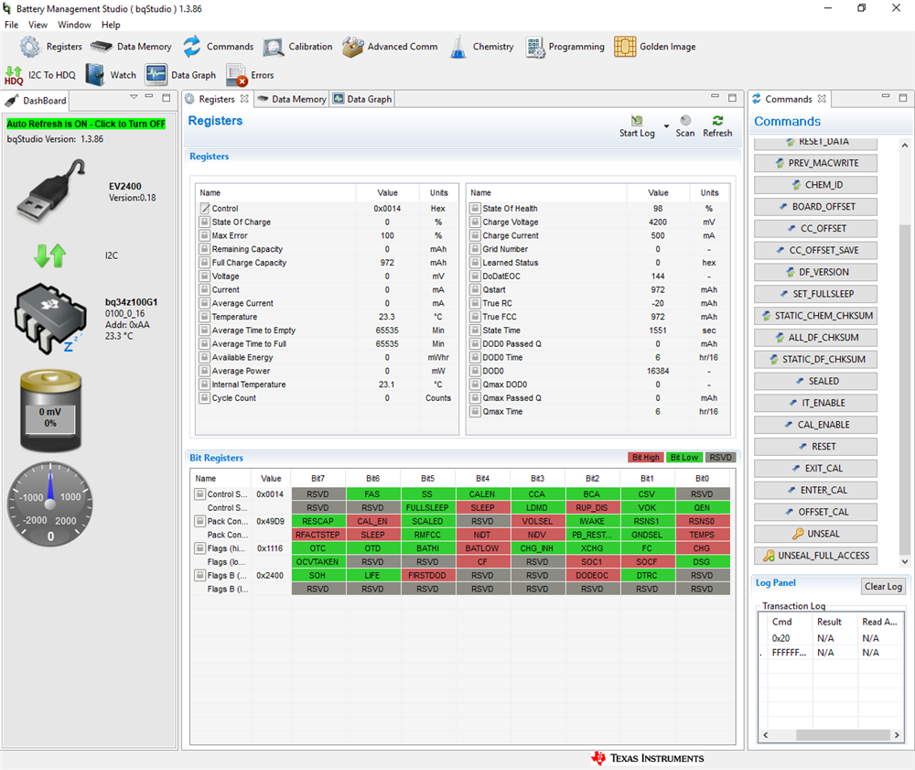Viewport: 915px width, 770px height.
Task: Toggle lock on Max Error register
Action: coord(204,235)
